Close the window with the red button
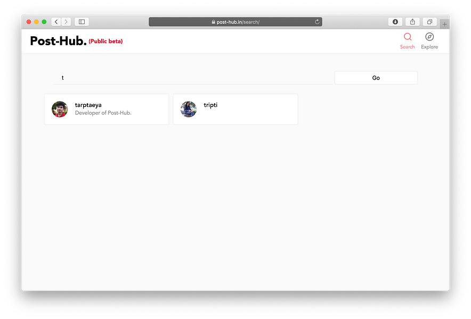 coord(29,22)
